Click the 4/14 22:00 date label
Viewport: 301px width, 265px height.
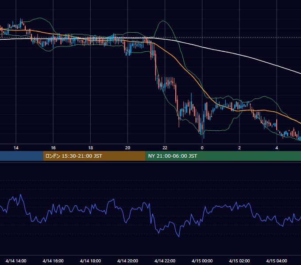165,261
